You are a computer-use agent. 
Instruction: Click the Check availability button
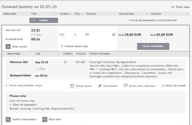[x=153, y=46]
